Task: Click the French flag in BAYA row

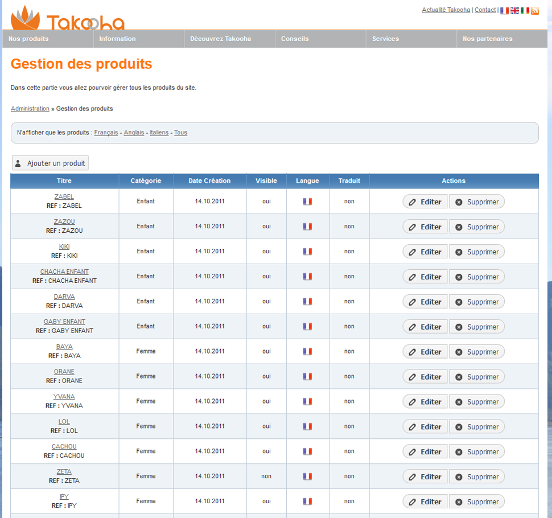Action: click(307, 352)
